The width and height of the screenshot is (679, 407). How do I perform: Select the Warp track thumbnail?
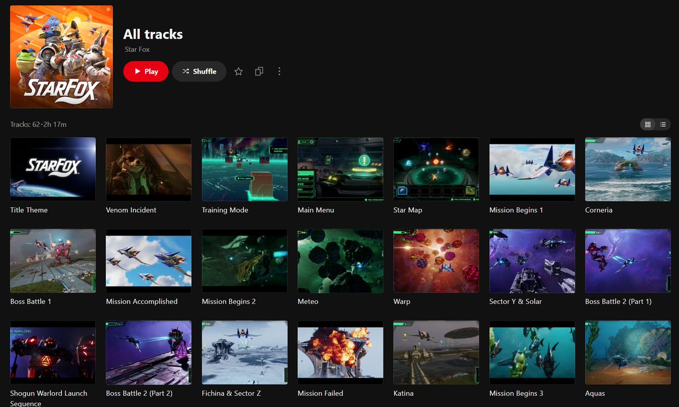click(436, 261)
